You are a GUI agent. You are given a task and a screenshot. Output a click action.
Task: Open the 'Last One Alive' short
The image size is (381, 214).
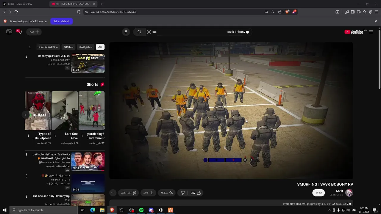click(x=65, y=111)
